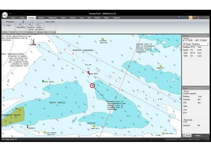The height and width of the screenshot is (158, 211).
Task: Toggle Auto scroll control
Action: 50,22
